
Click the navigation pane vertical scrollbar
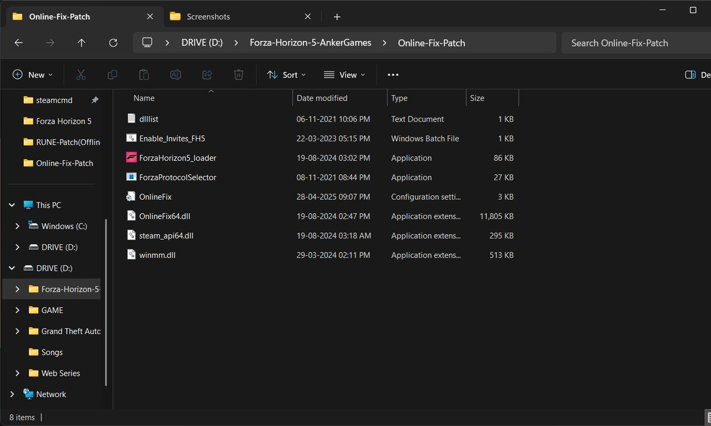click(105, 302)
